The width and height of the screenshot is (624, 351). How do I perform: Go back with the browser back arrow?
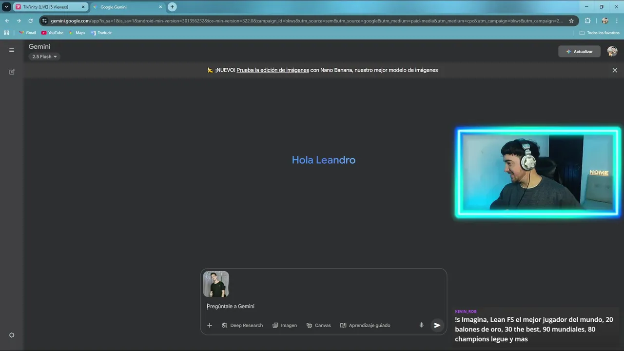(x=7, y=21)
